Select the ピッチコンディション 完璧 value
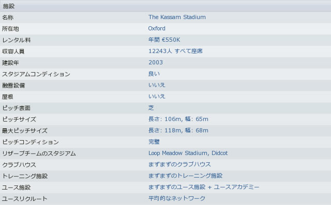The height and width of the screenshot is (205, 331). [154, 142]
